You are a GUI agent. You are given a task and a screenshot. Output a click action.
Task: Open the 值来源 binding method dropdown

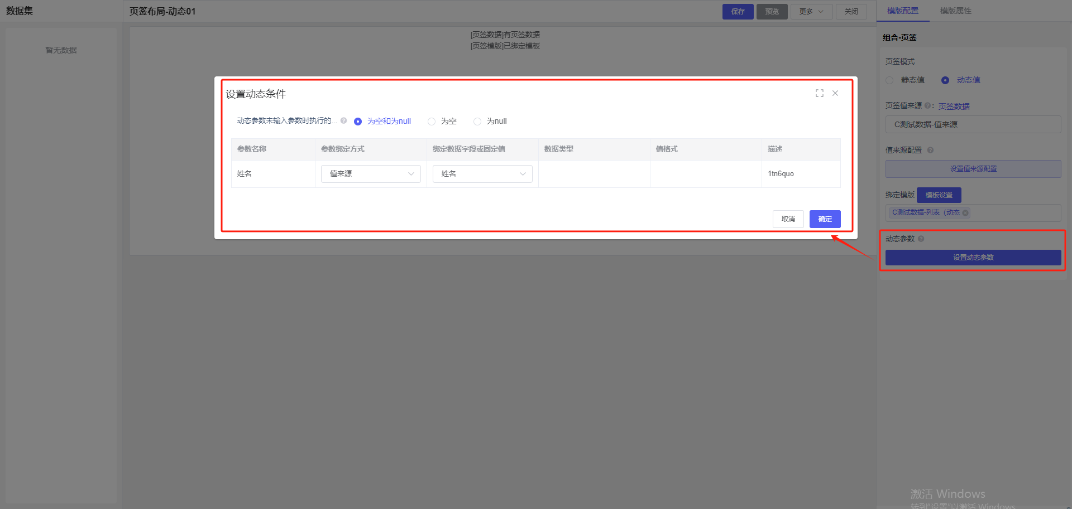click(371, 174)
